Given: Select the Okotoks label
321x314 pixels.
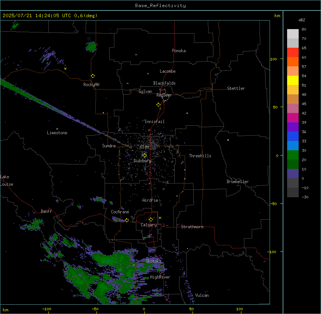Looking at the screenshot, I should (x=153, y=261).
